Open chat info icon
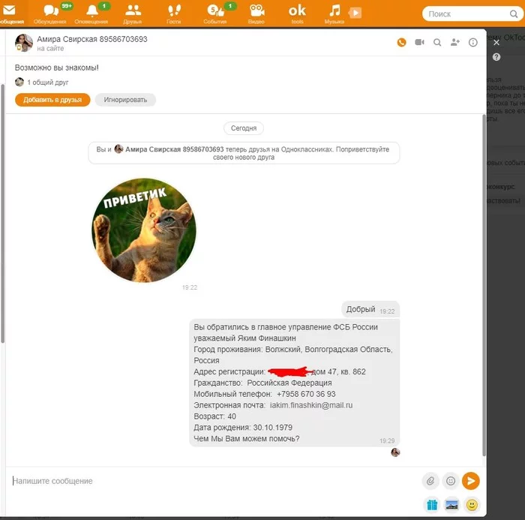Screen dimensions: 525x520 point(472,42)
